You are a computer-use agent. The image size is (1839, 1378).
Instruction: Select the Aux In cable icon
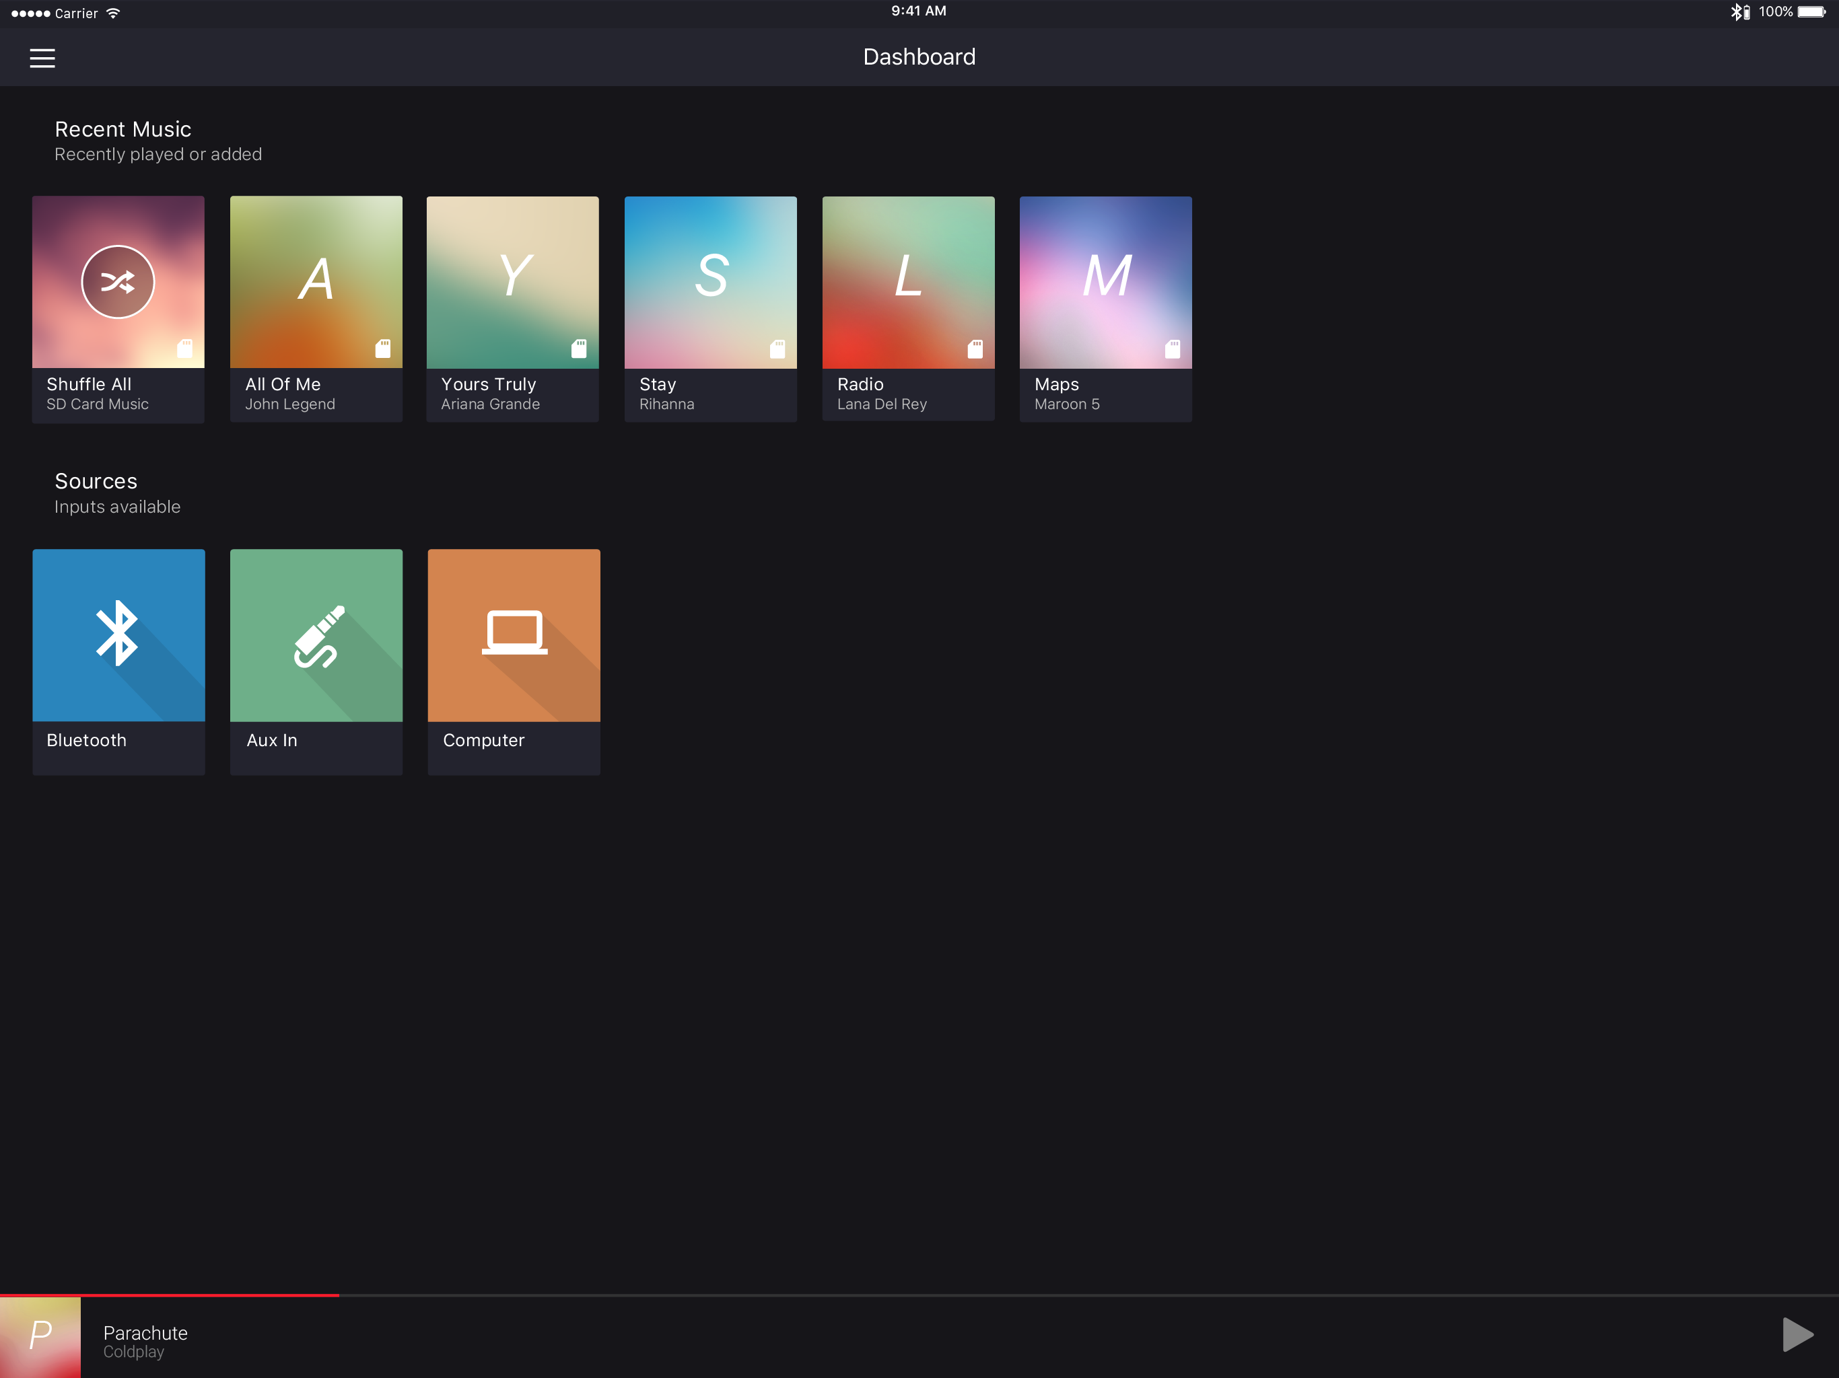[x=318, y=637]
